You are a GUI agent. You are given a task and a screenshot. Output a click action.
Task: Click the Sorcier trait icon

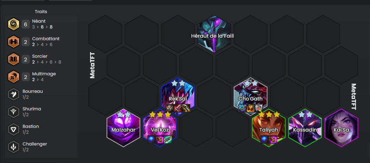14,59
